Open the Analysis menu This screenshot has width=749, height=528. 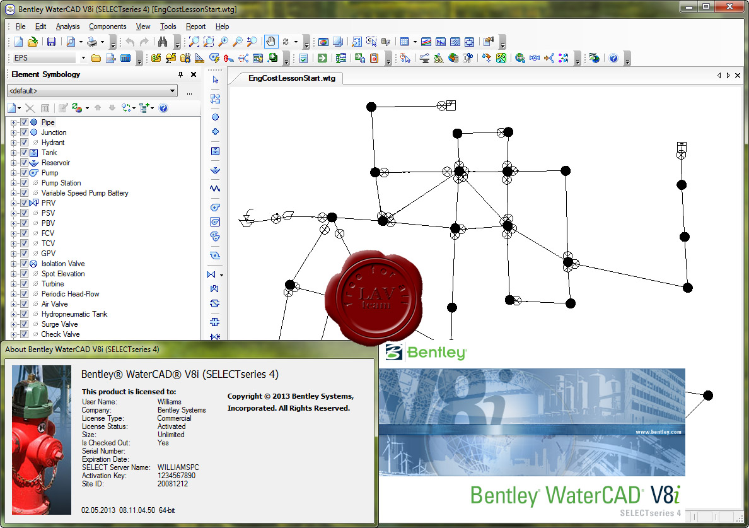click(67, 26)
